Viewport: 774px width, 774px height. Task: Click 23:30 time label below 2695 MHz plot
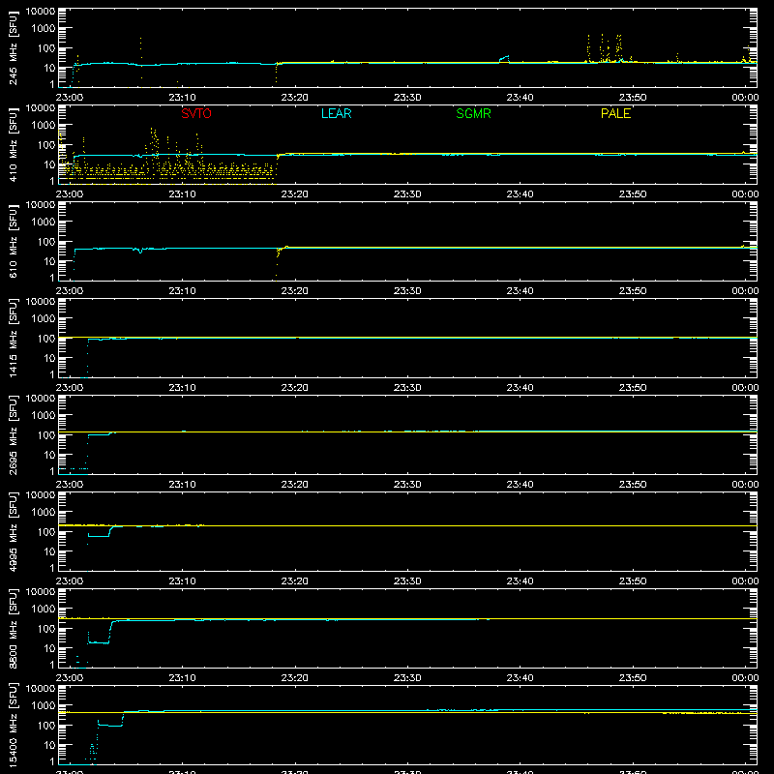click(x=407, y=485)
